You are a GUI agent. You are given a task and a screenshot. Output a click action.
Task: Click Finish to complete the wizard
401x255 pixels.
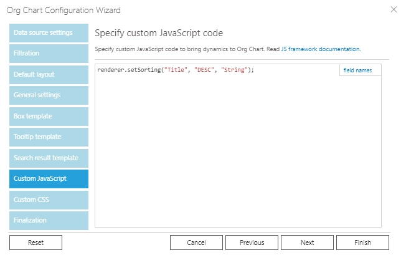point(362,243)
